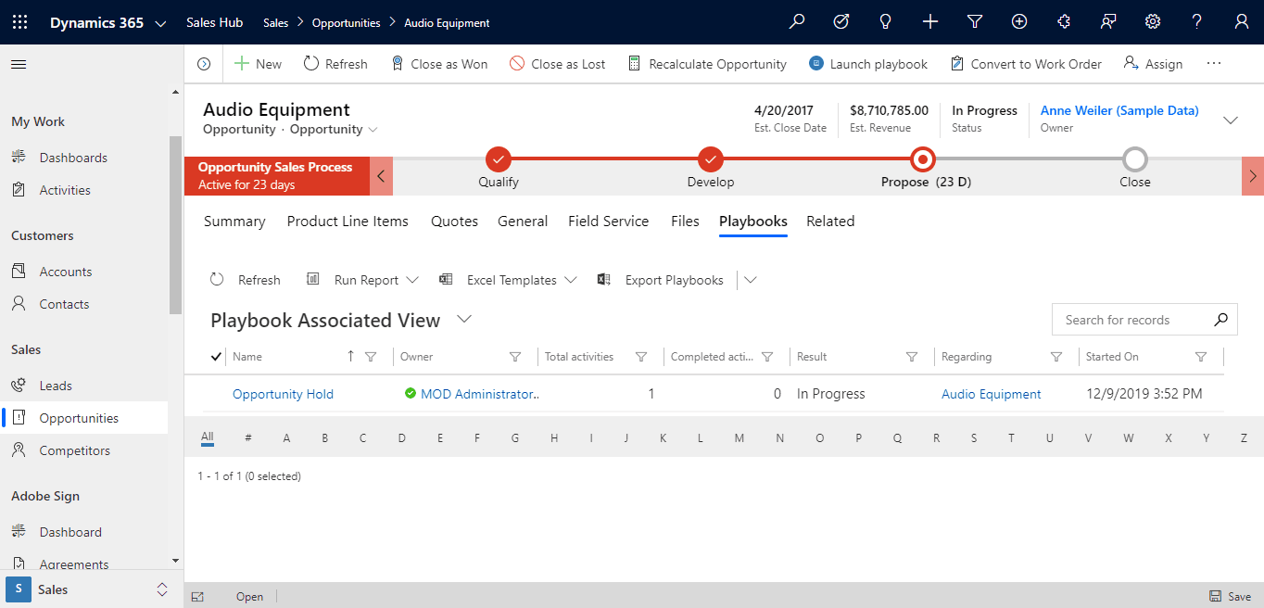
Task: Open the Owner column filter funnel
Action: click(x=515, y=357)
